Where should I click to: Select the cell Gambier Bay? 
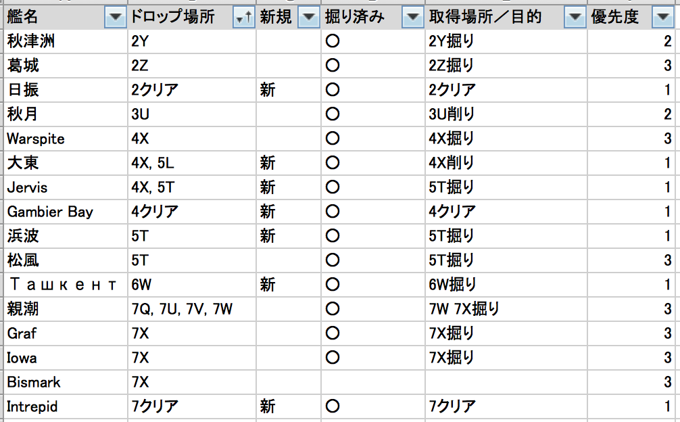coord(66,212)
